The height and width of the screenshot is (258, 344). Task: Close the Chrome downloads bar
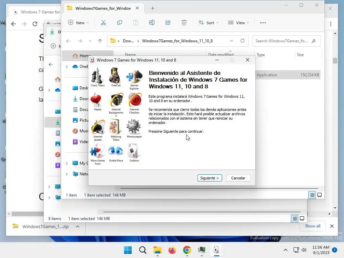coord(332,226)
